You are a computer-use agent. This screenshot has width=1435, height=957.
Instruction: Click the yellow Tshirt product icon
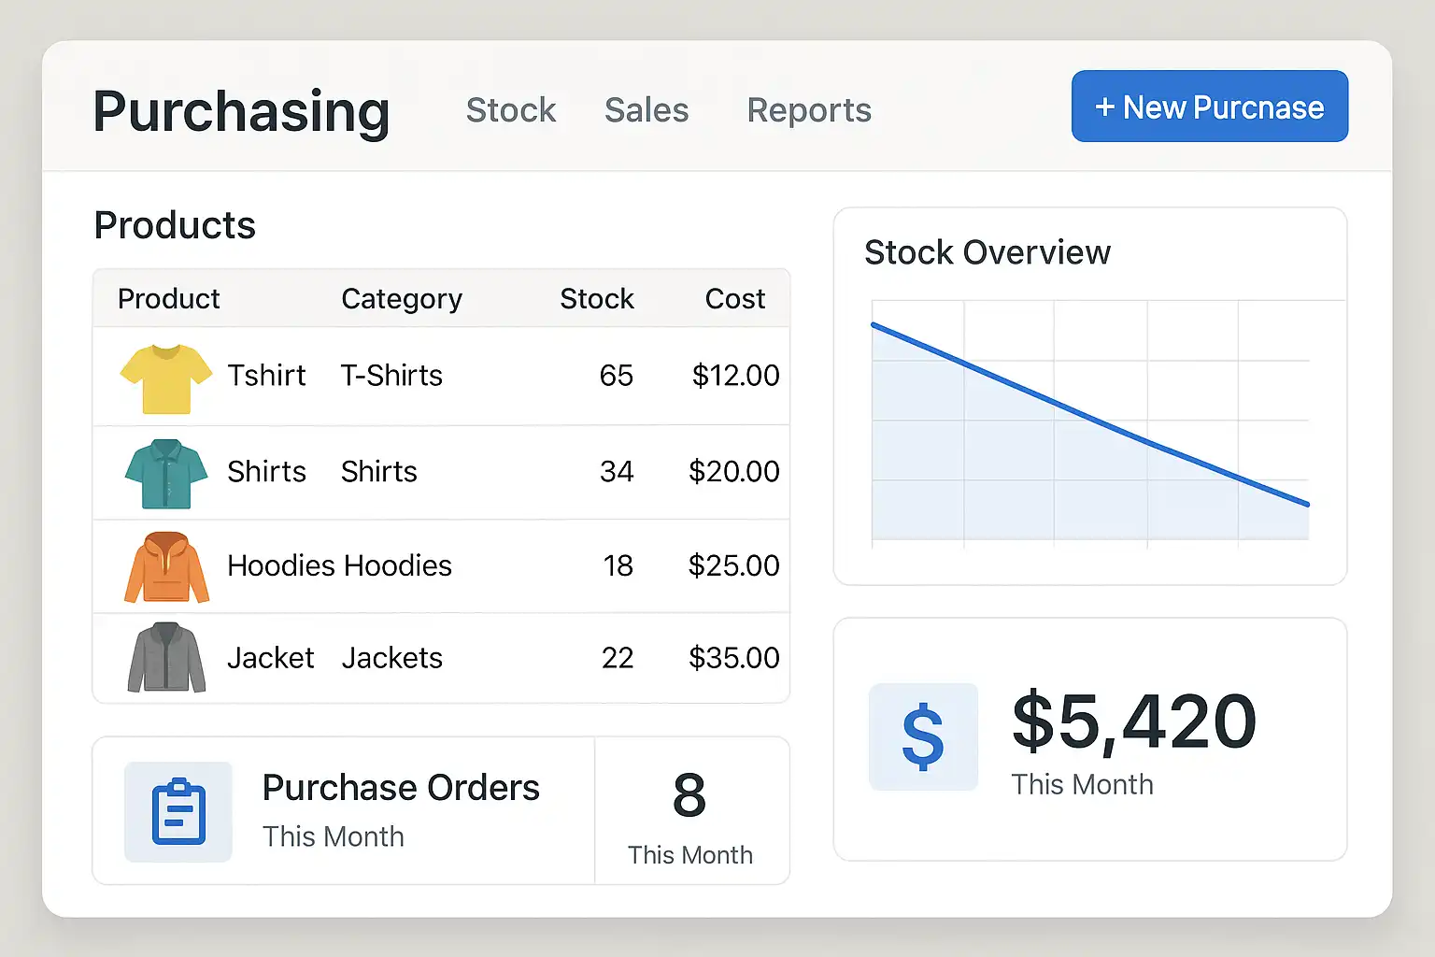[x=166, y=379]
